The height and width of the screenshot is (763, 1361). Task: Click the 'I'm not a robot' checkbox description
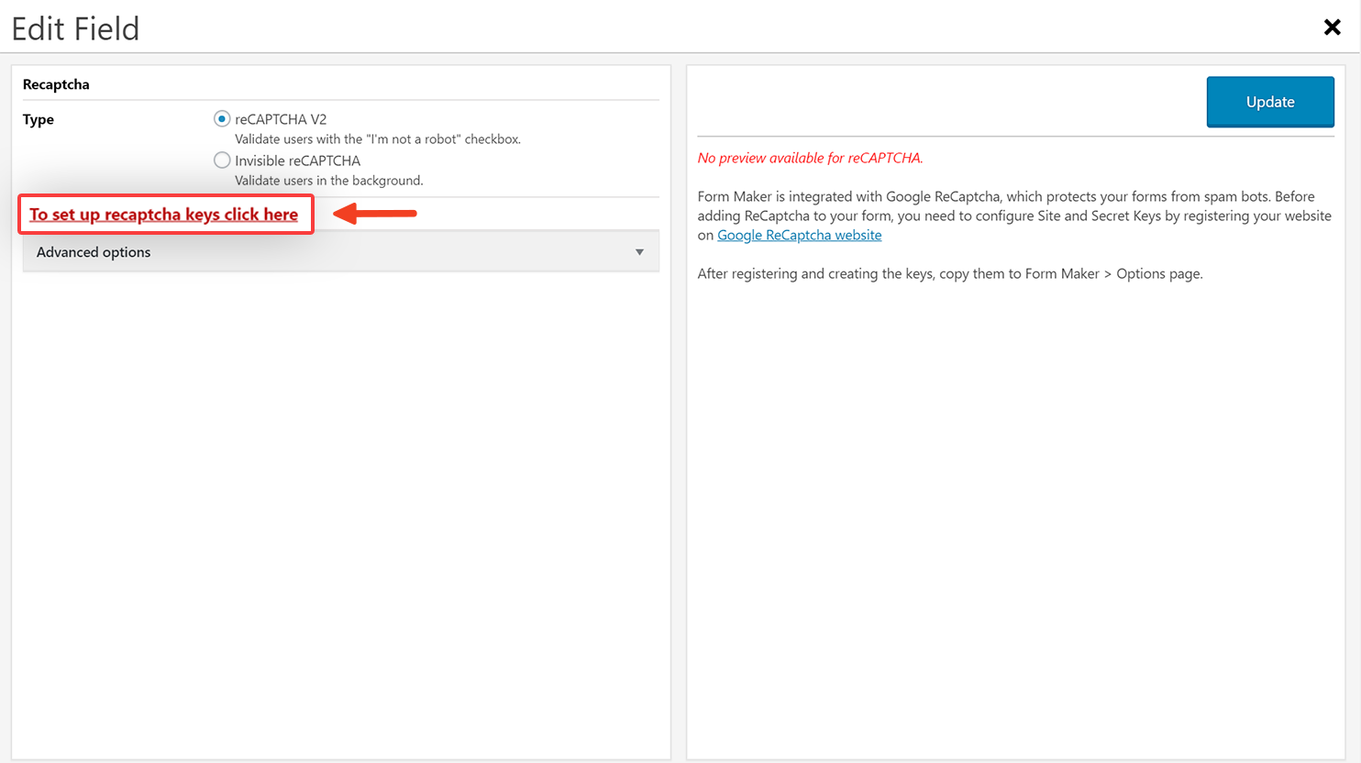[378, 139]
